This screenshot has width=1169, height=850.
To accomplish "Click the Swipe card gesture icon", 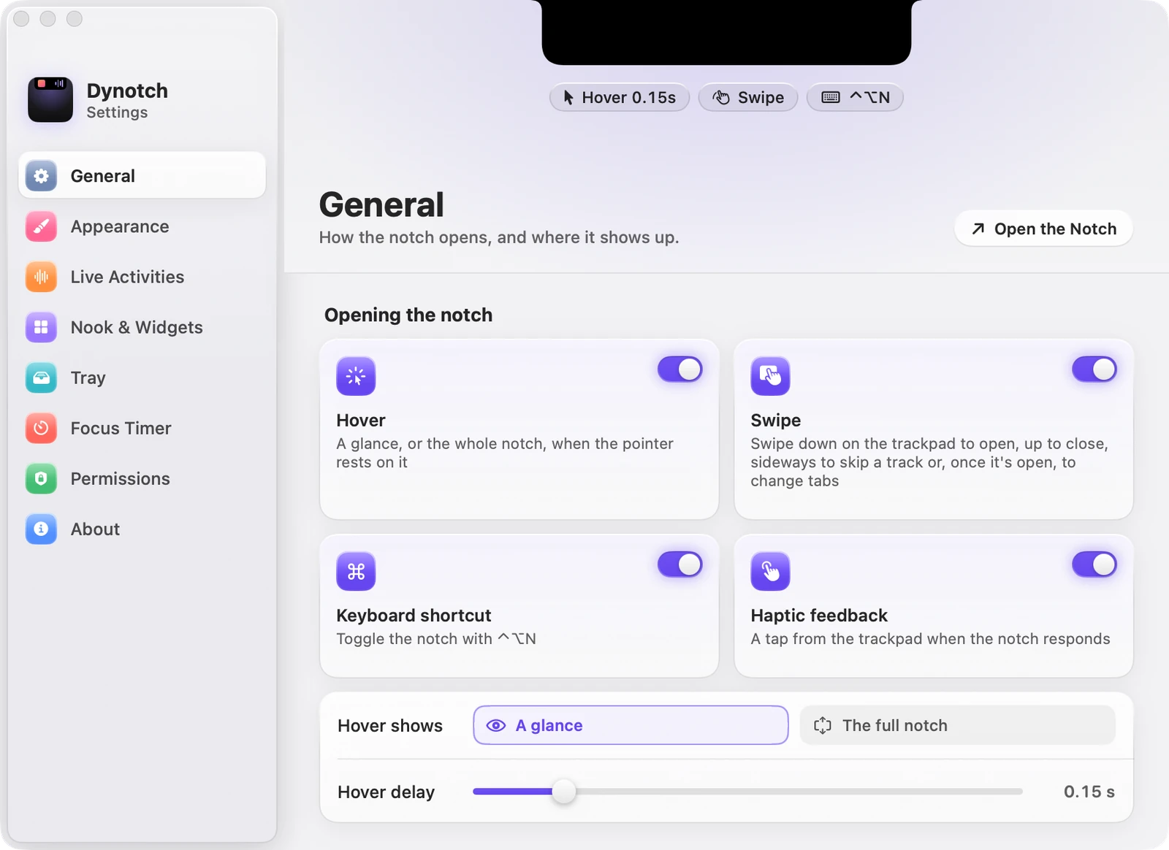I will (x=770, y=376).
